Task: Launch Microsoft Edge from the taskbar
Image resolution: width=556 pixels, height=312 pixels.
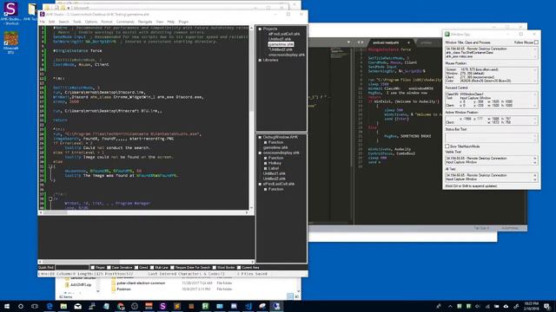Action: [50, 306]
